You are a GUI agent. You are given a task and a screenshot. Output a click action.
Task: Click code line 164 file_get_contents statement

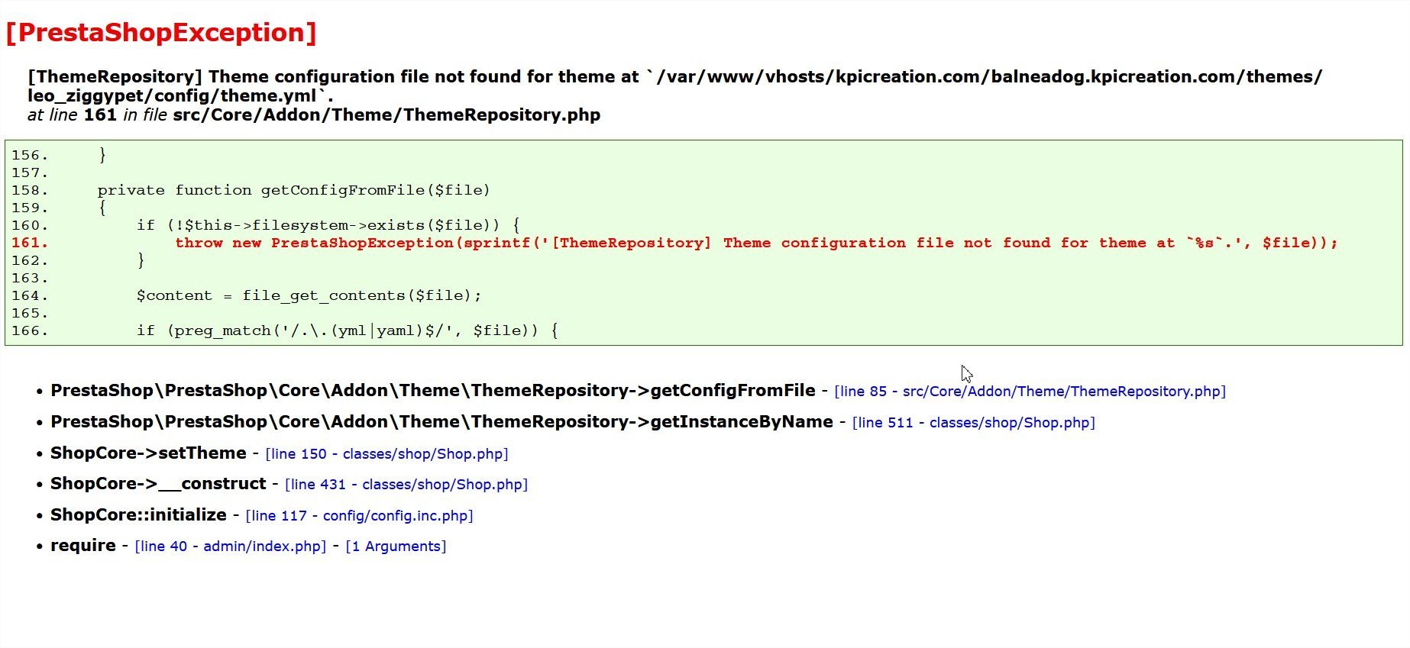click(309, 295)
